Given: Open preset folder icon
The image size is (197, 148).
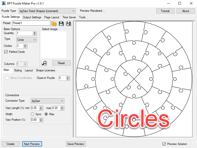Looking at the screenshot, I should (54, 24).
